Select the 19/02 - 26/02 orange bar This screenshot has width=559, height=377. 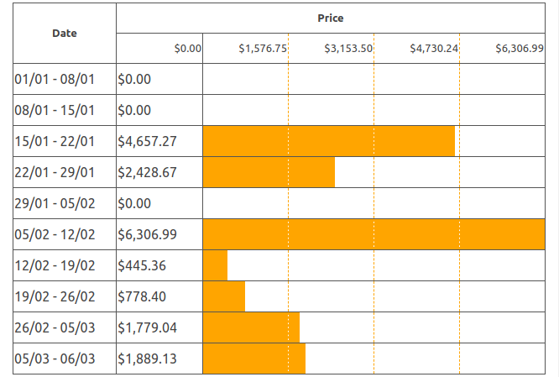[223, 296]
